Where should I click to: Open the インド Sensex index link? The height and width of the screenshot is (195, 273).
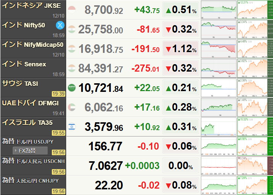click(24, 64)
